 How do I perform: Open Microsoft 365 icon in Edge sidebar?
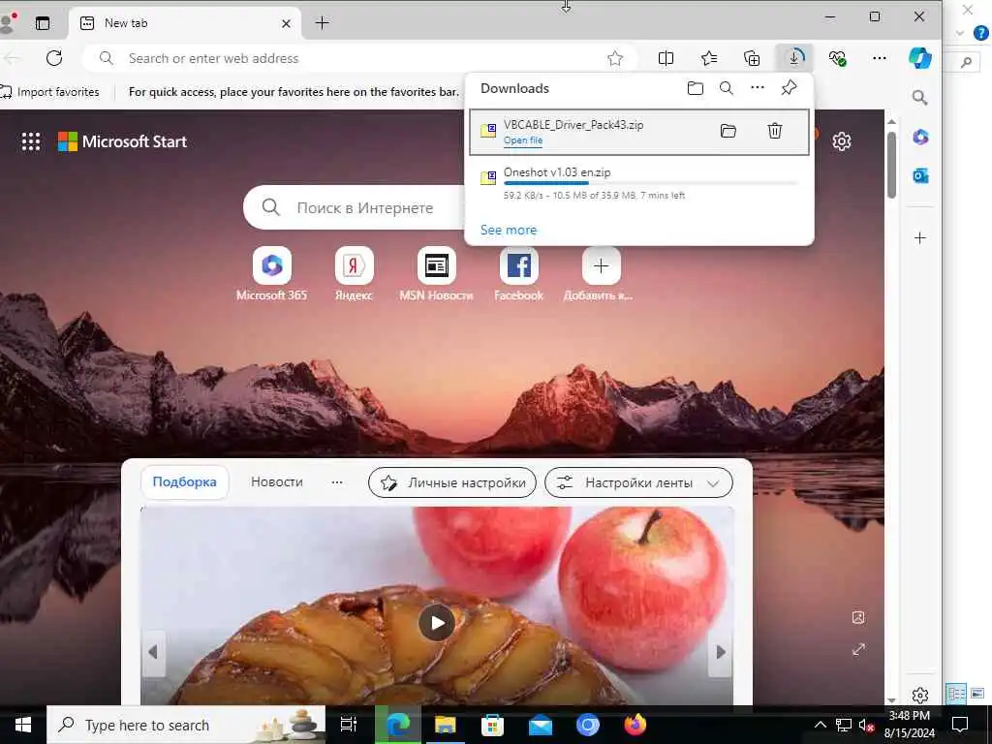point(920,137)
